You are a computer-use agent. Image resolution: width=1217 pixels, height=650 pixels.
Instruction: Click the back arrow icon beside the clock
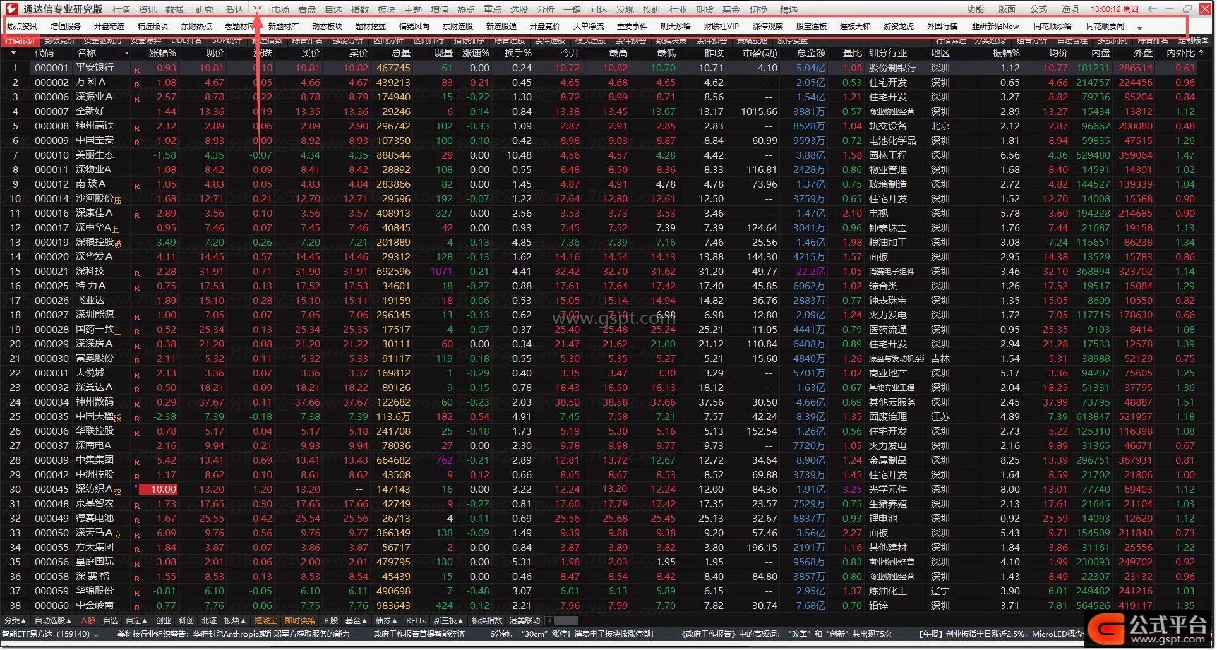tap(1152, 9)
